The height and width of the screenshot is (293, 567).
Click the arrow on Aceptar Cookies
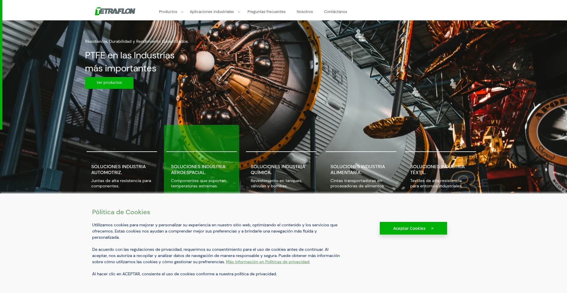point(432,228)
